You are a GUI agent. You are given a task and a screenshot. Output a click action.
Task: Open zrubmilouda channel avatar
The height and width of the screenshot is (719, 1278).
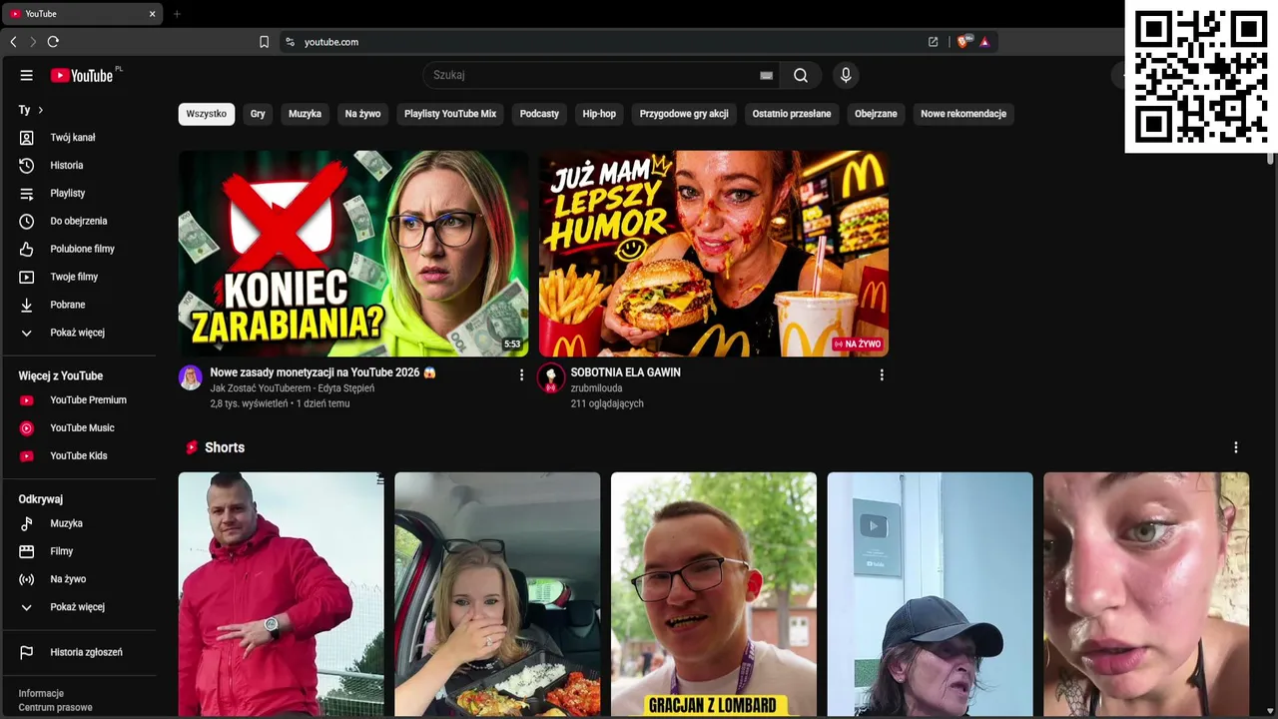(x=550, y=377)
